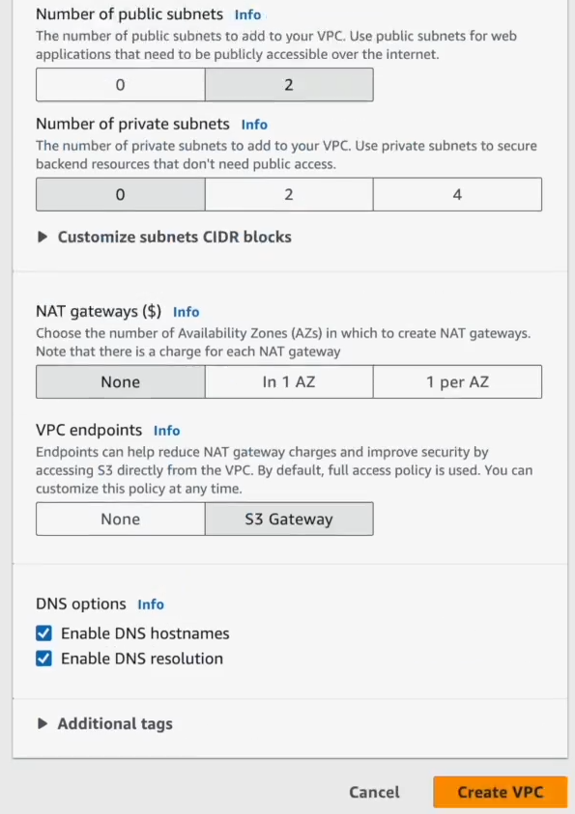Open Info link for NAT gateways
This screenshot has width=575, height=814.
pos(186,312)
